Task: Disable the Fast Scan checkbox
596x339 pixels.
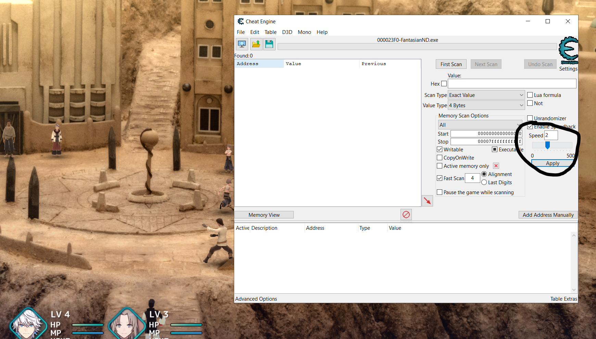Action: [440, 178]
